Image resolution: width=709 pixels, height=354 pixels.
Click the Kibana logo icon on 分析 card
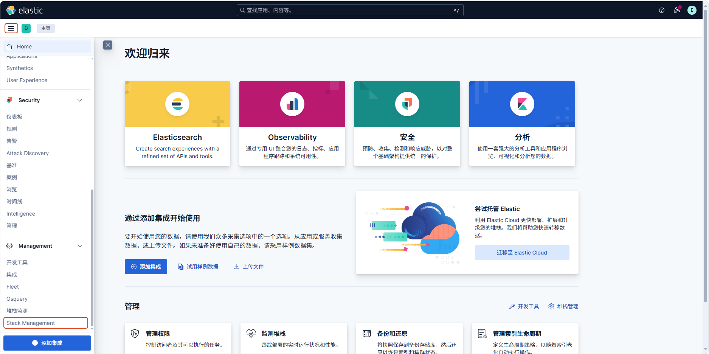click(522, 104)
